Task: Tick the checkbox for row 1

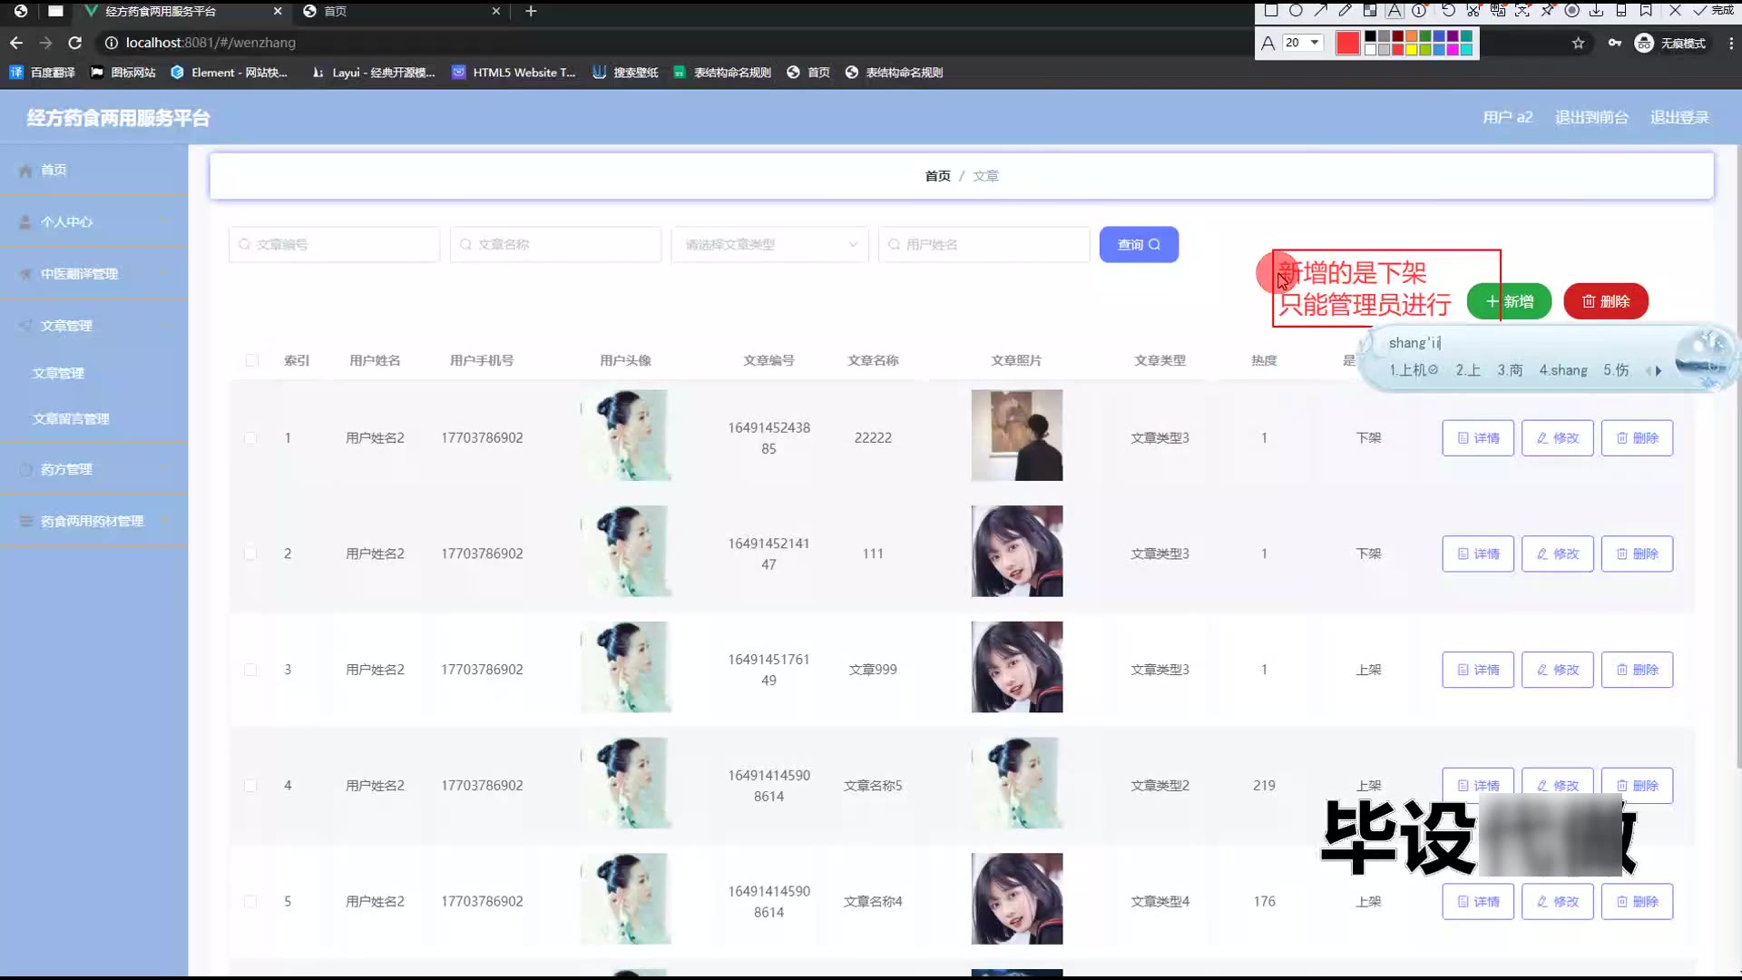Action: tap(250, 438)
